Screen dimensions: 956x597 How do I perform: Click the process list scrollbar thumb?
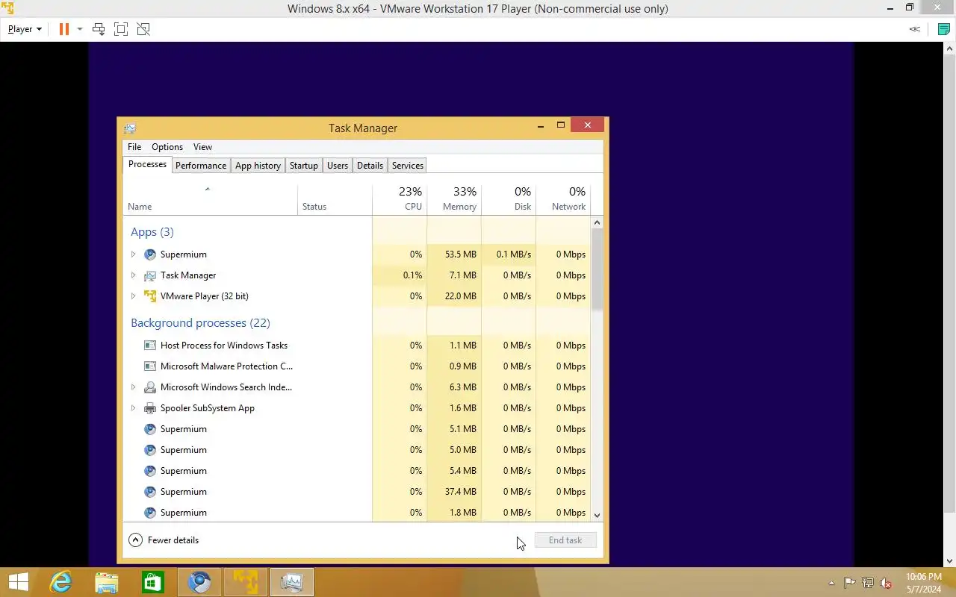pyautogui.click(x=597, y=269)
